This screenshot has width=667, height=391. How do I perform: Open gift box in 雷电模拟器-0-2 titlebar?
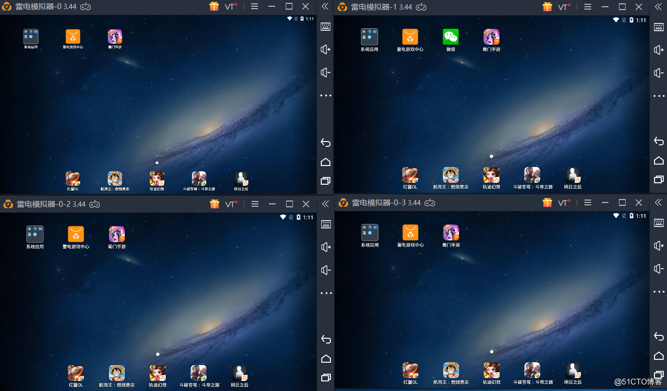click(x=215, y=203)
